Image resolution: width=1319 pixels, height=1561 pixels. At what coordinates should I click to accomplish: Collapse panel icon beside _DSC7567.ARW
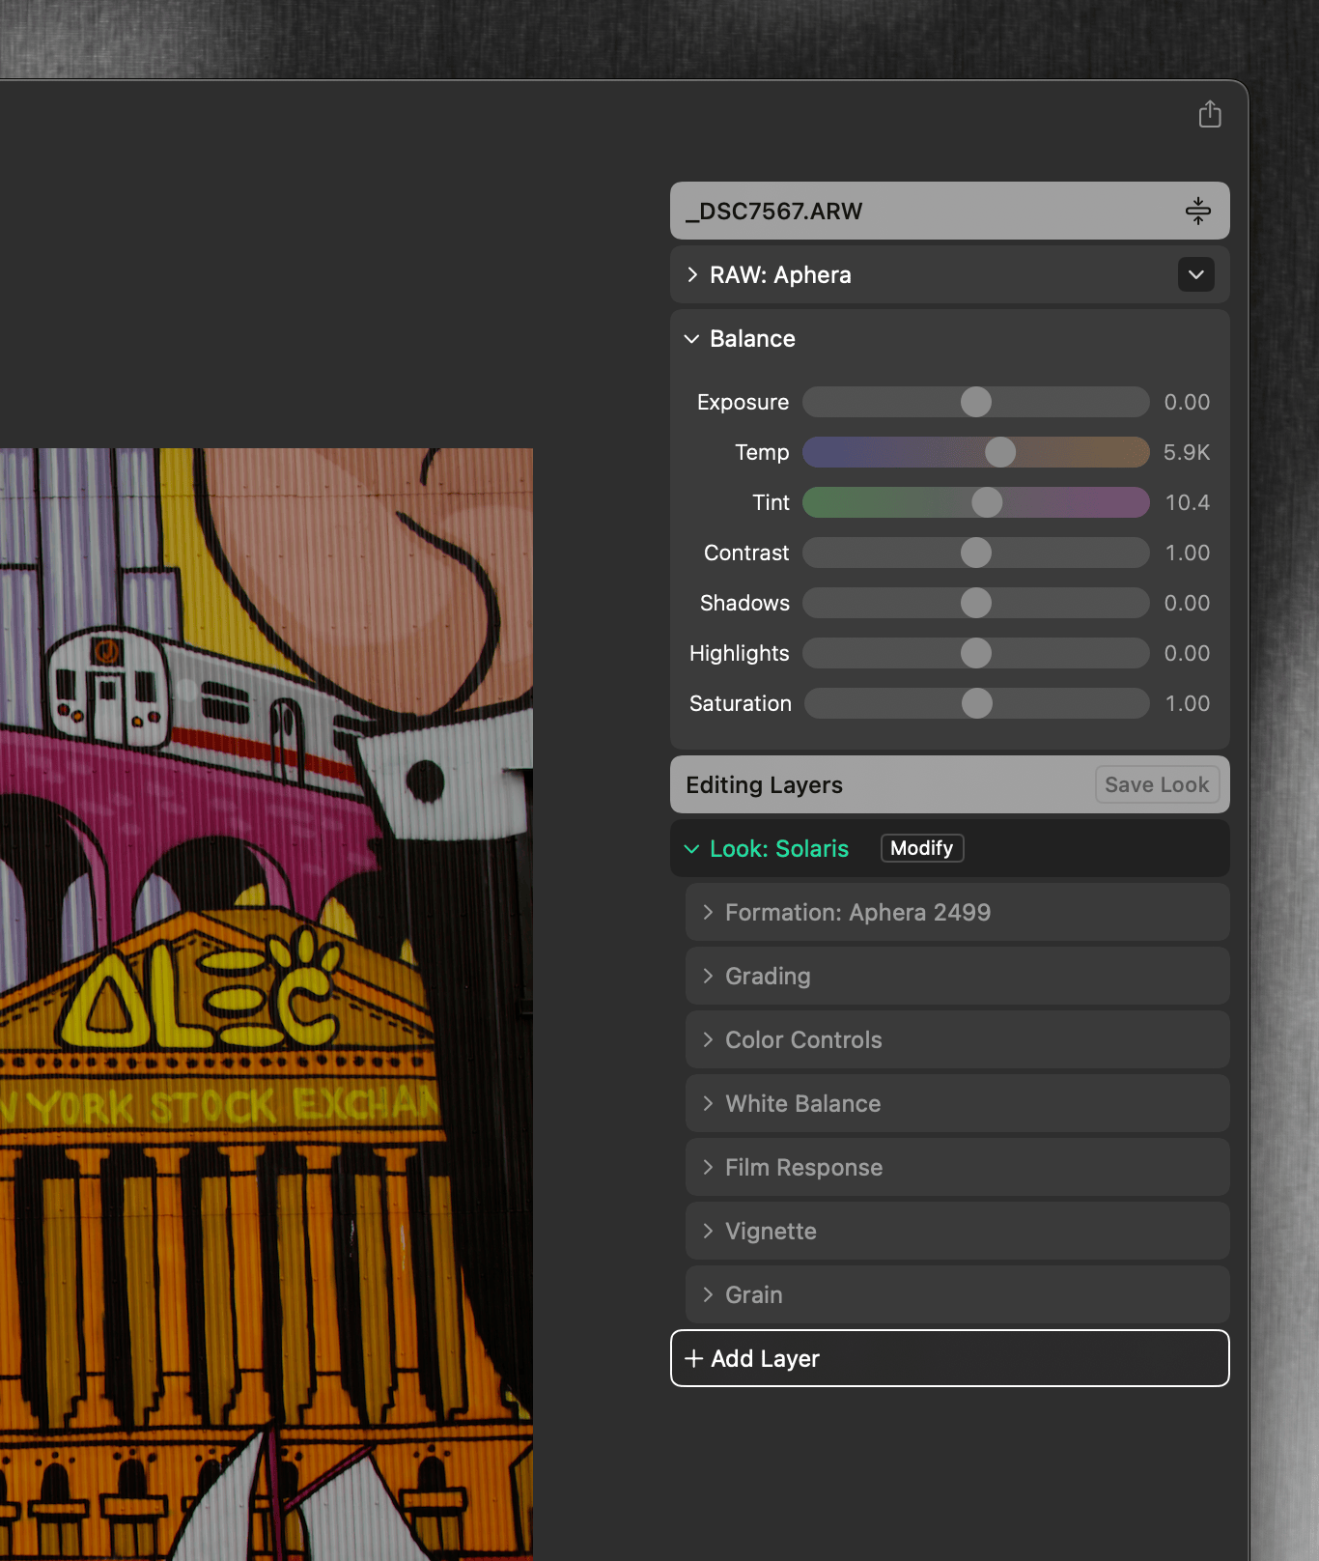coord(1197,211)
